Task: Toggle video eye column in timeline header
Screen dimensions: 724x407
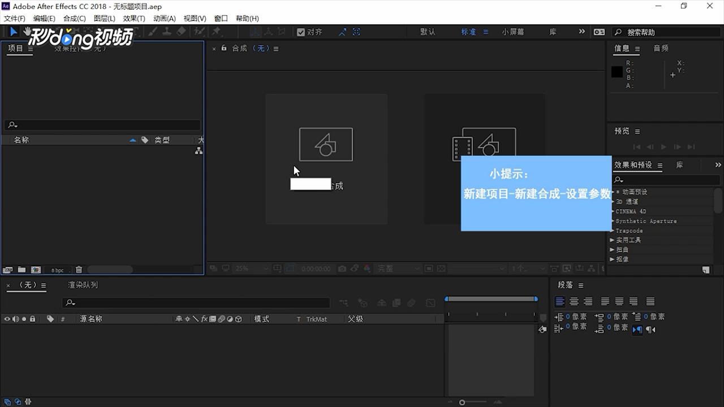Action: pyautogui.click(x=7, y=319)
